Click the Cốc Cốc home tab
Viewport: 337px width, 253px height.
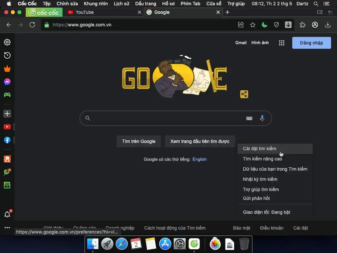[44, 12]
